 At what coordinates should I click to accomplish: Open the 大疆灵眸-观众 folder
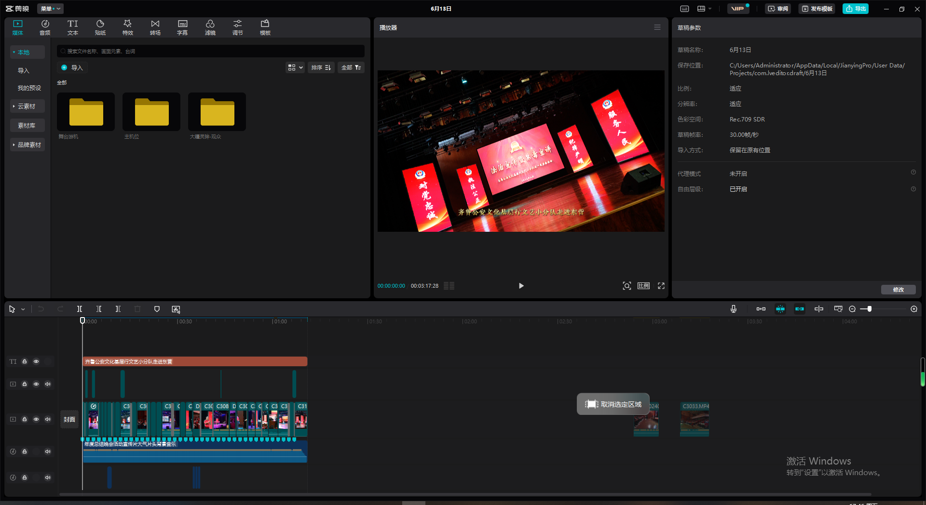point(217,112)
